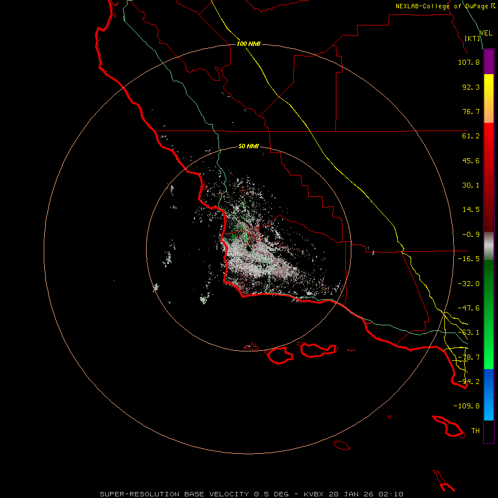Click the 02:10 timestamp in caption

[391, 494]
